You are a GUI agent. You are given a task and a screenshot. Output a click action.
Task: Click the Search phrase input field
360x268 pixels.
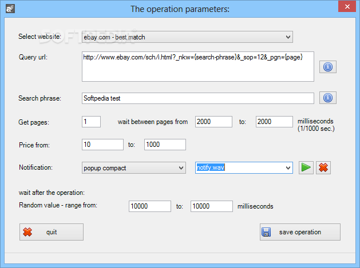click(x=198, y=98)
